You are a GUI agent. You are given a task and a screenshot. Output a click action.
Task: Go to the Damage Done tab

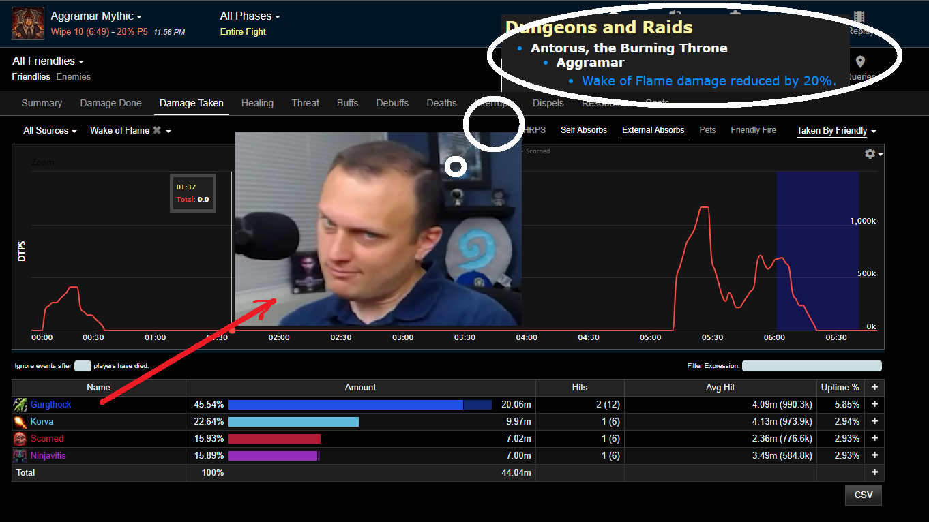click(x=111, y=103)
